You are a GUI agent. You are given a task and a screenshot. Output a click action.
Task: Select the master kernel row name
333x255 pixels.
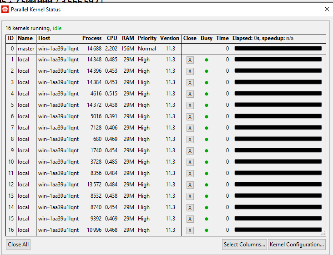(26, 49)
